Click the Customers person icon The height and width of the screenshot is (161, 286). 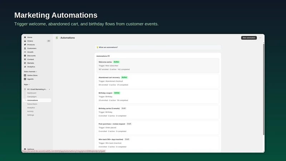pyautogui.click(x=25, y=48)
